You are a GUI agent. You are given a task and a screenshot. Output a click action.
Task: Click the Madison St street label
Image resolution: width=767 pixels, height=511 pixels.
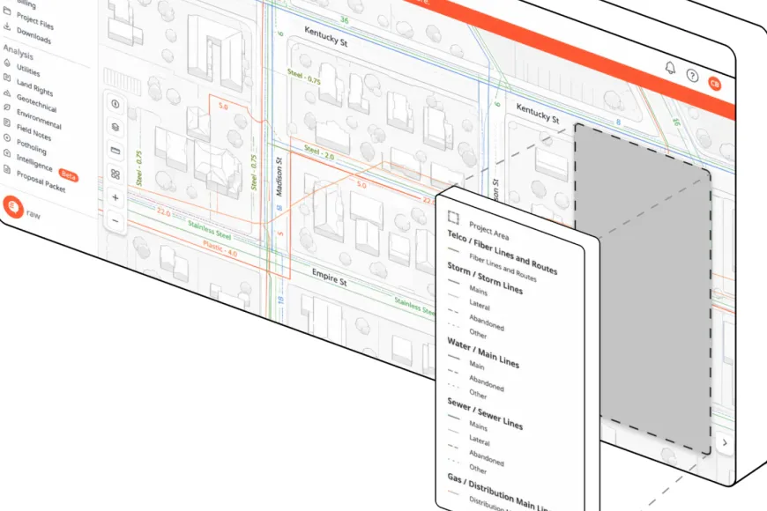click(279, 176)
